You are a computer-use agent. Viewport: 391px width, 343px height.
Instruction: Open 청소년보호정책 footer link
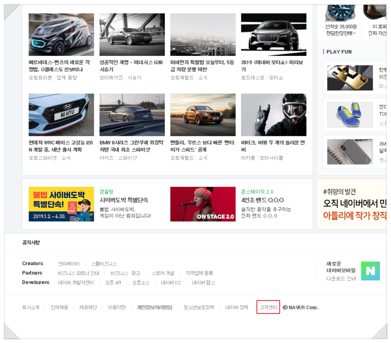click(199, 307)
